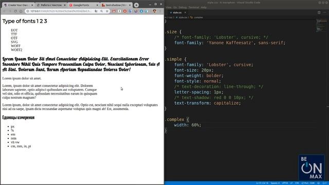The image size is (329, 185).
Task: Click 'width: 60%;' code line
Action: [187, 125]
